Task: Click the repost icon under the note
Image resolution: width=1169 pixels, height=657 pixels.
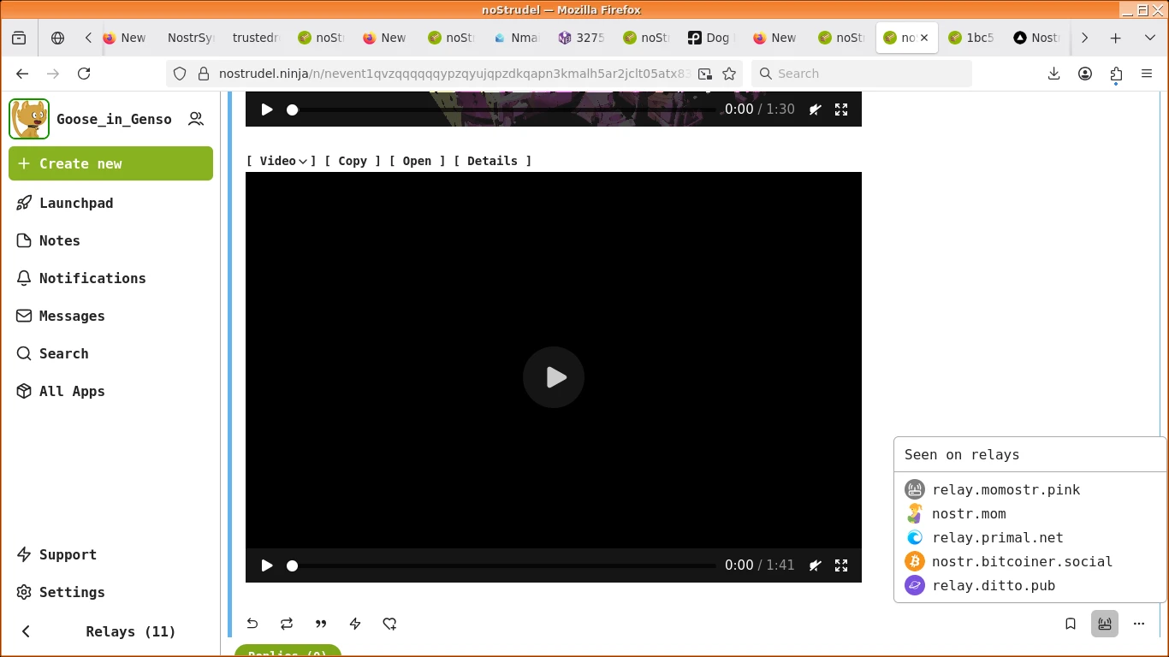Action: [287, 624]
